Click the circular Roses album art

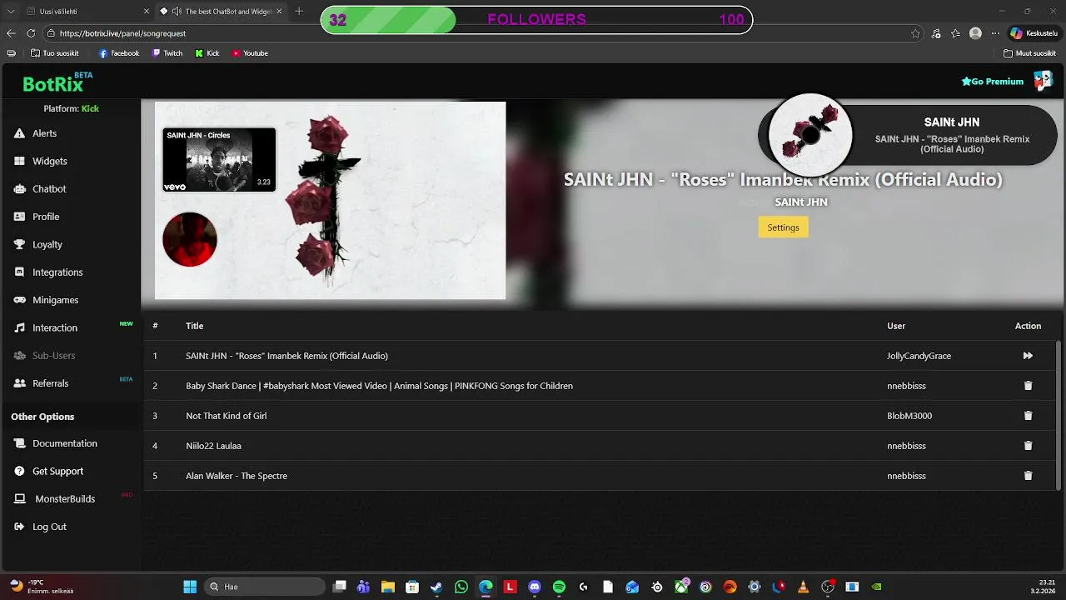click(x=810, y=136)
